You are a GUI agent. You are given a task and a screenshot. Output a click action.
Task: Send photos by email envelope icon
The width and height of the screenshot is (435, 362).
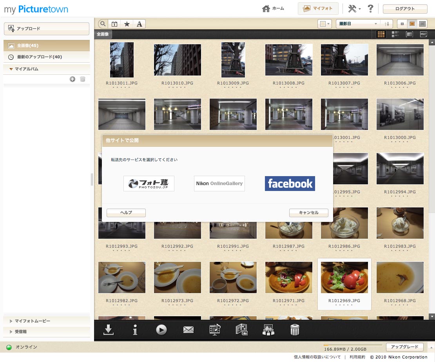[x=188, y=330]
